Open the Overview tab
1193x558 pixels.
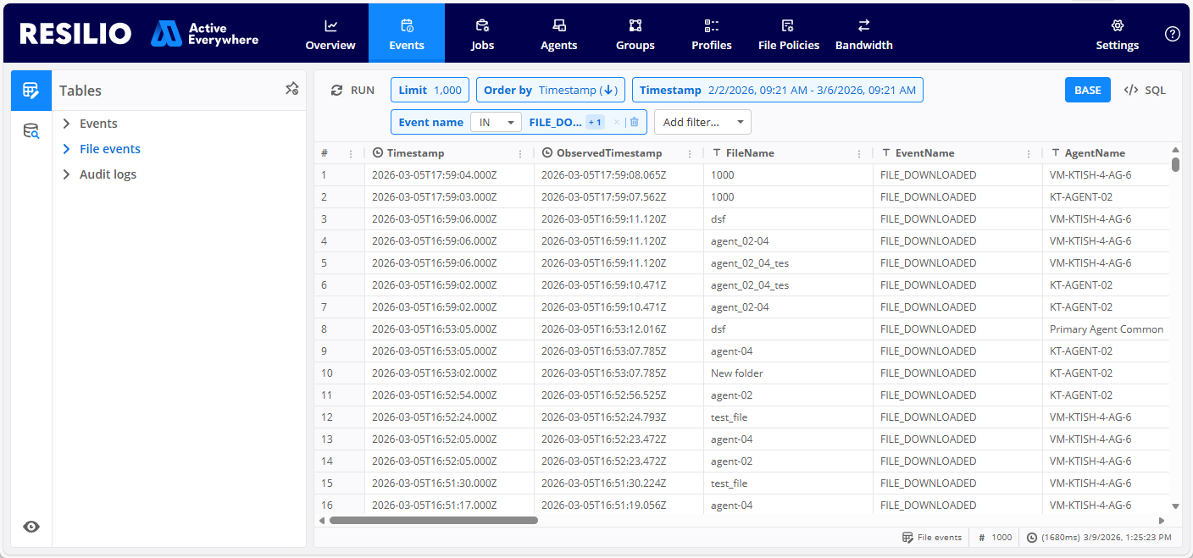(330, 34)
